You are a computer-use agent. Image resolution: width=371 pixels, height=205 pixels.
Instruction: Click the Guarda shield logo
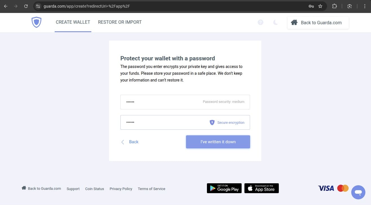(36, 22)
